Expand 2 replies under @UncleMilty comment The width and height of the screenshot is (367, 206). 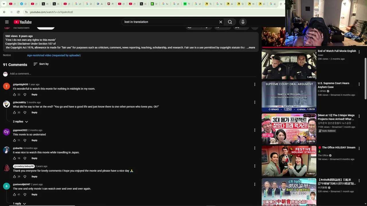(x=20, y=122)
